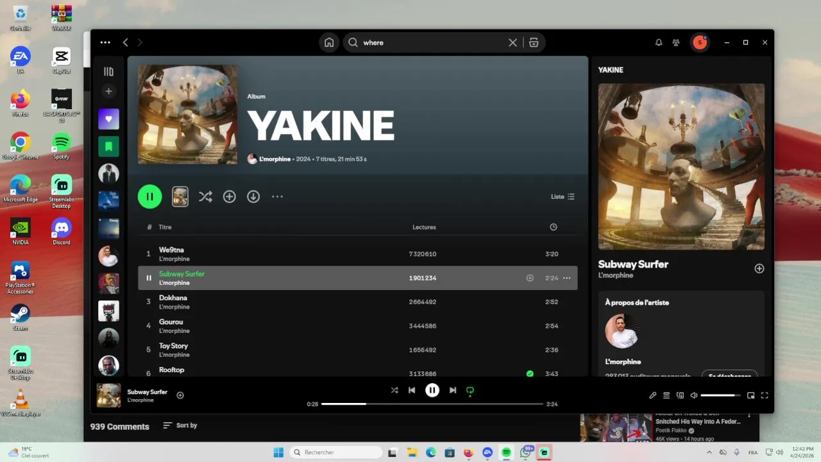The height and width of the screenshot is (462, 821).
Task: Click the YAKINE album cover in header
Action: pos(187,114)
